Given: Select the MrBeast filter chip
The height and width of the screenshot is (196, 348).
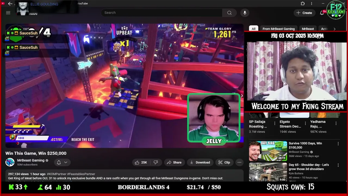Looking at the screenshot, I should coord(308,29).
